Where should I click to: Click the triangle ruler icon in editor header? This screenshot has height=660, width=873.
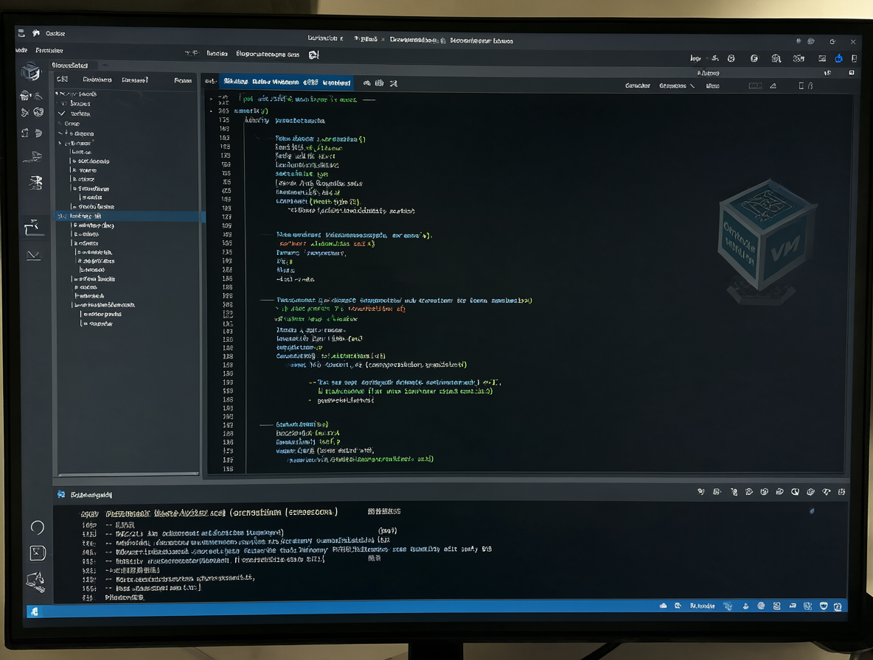click(773, 85)
